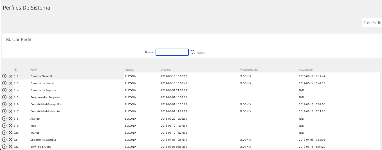
Task: Click id cell '316'
Action: click(x=16, y=104)
